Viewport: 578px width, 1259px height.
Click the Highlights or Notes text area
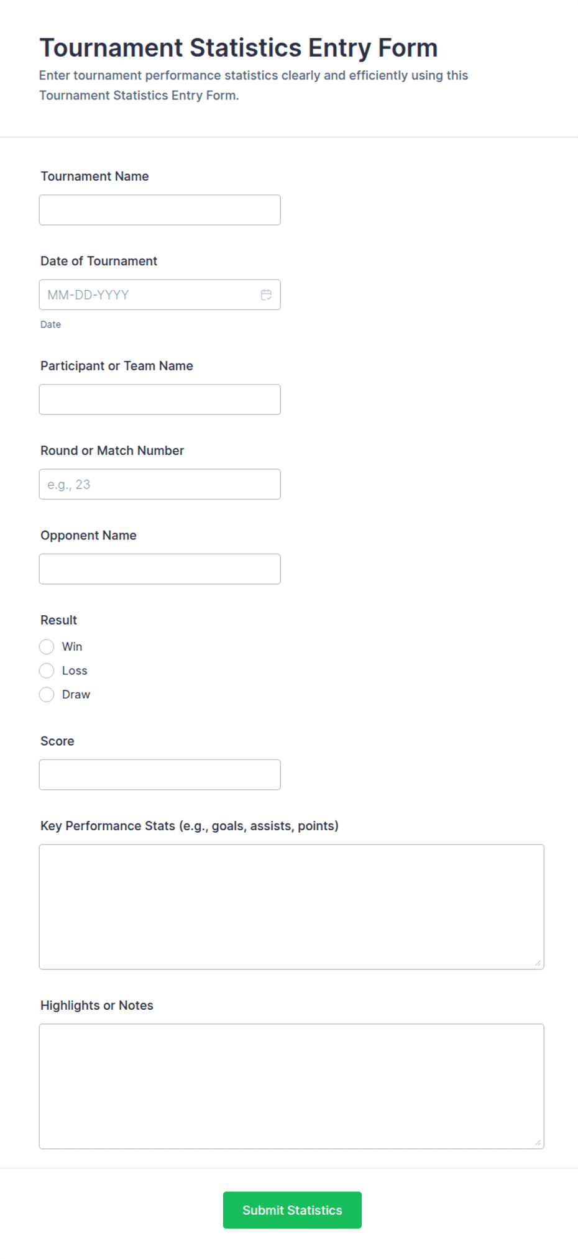[291, 1086]
